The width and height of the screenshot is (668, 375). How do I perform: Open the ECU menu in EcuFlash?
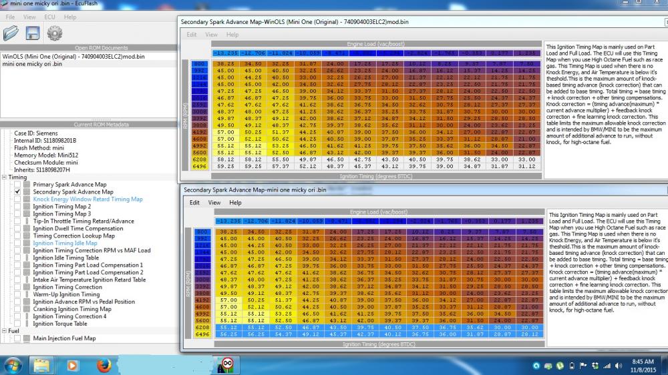(x=49, y=17)
